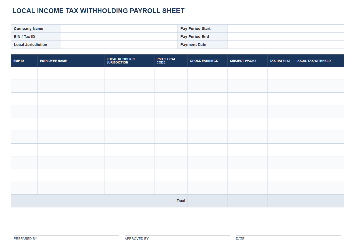The image size is (355, 249).
Task: Click the 'EMPLOYEE NAME' column header
Action: 71,61
